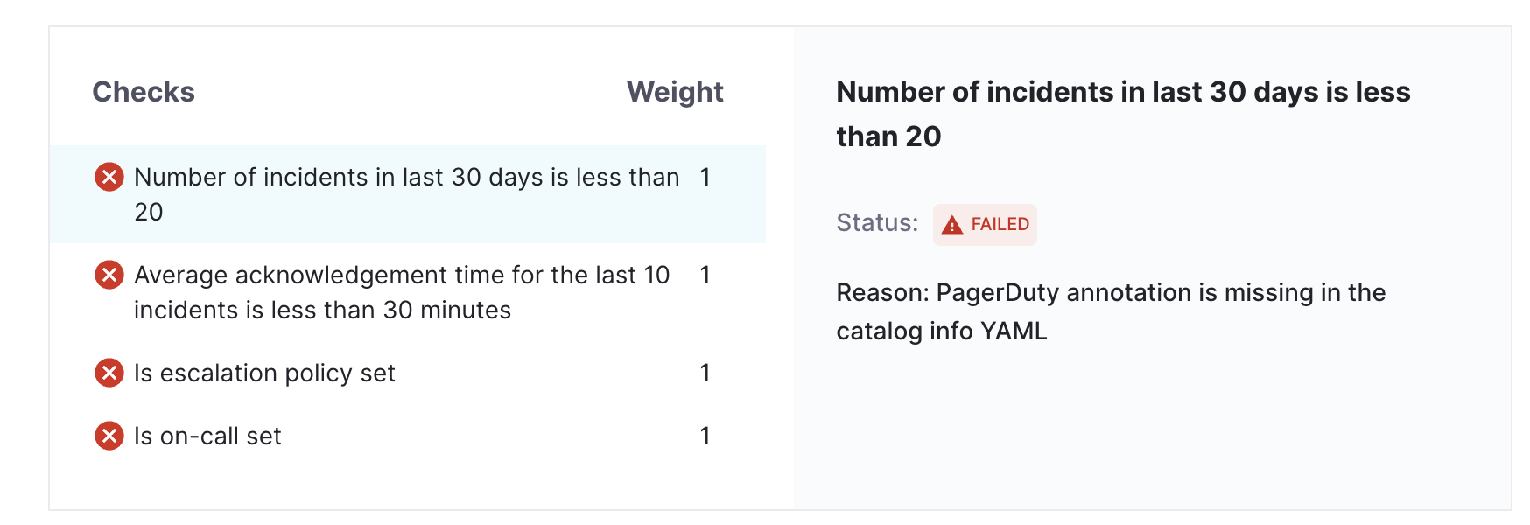Select 'Is escalation policy set' check
Screen dimensions: 1530x525
click(264, 374)
